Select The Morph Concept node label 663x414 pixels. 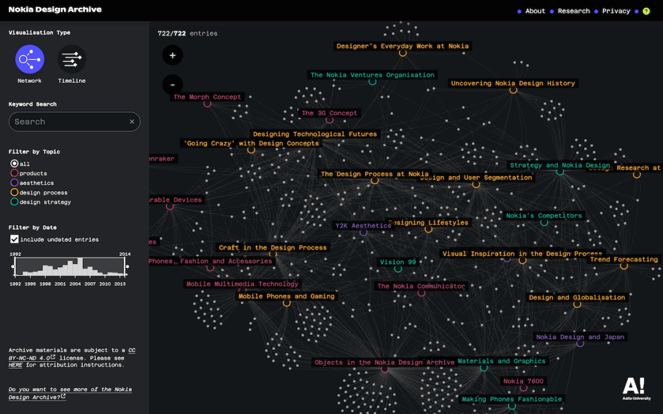pyautogui.click(x=207, y=96)
